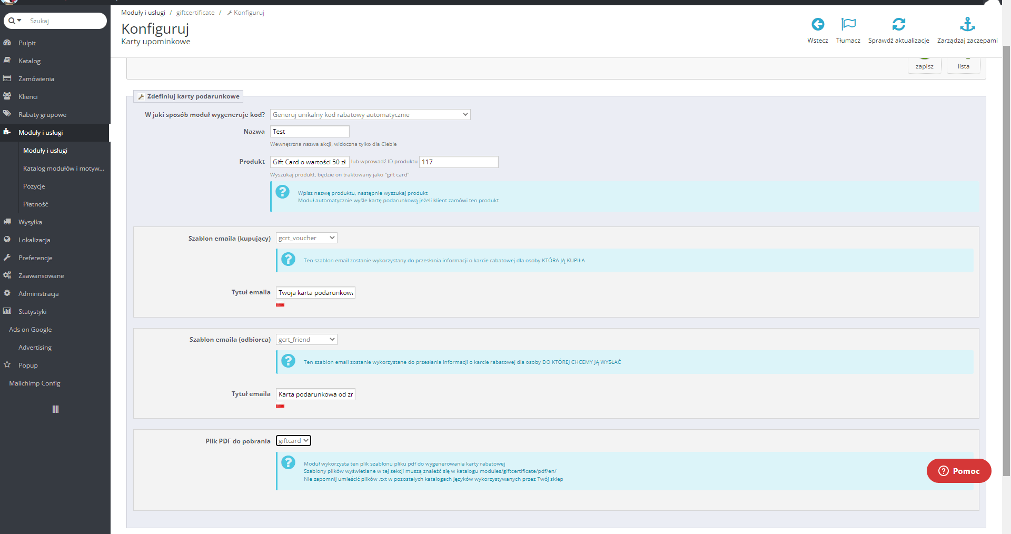Click the Pulpit dashboard icon
This screenshot has width=1011, height=534.
click(7, 43)
